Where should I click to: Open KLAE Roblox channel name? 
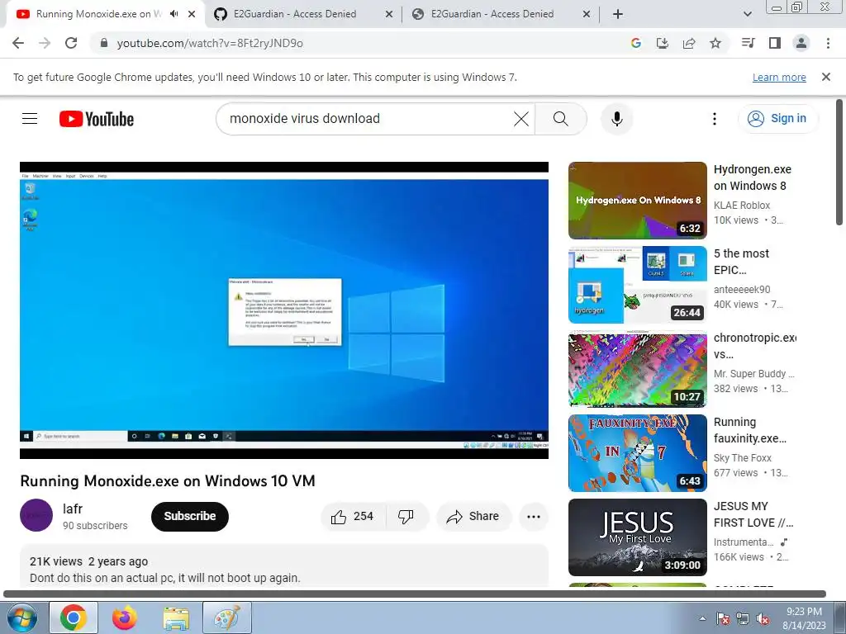[742, 206]
